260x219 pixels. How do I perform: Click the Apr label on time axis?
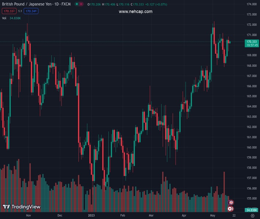pos(184,216)
